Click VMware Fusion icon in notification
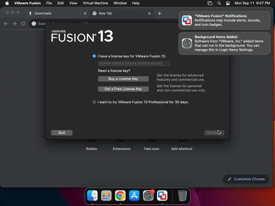Screen dimensions: 275x206 [x=187, y=20]
